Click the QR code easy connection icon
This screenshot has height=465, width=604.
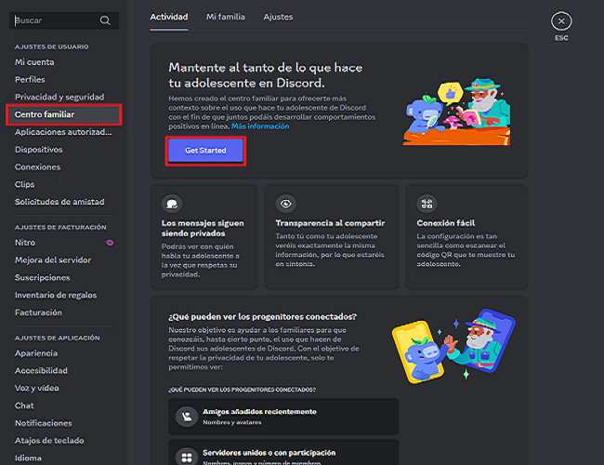[x=427, y=204]
